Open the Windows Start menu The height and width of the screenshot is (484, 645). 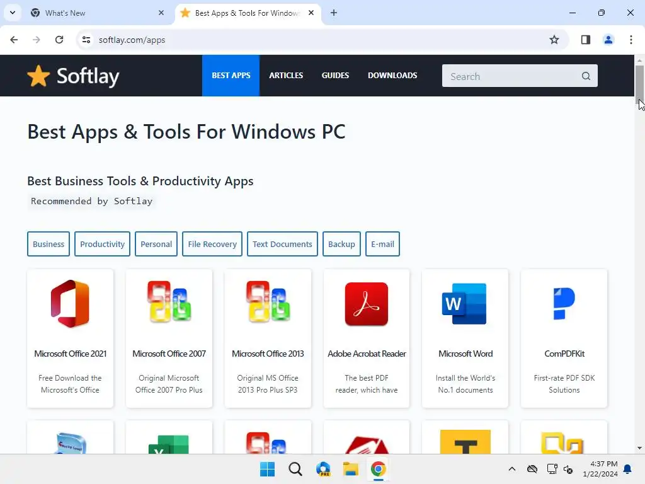pos(267,469)
